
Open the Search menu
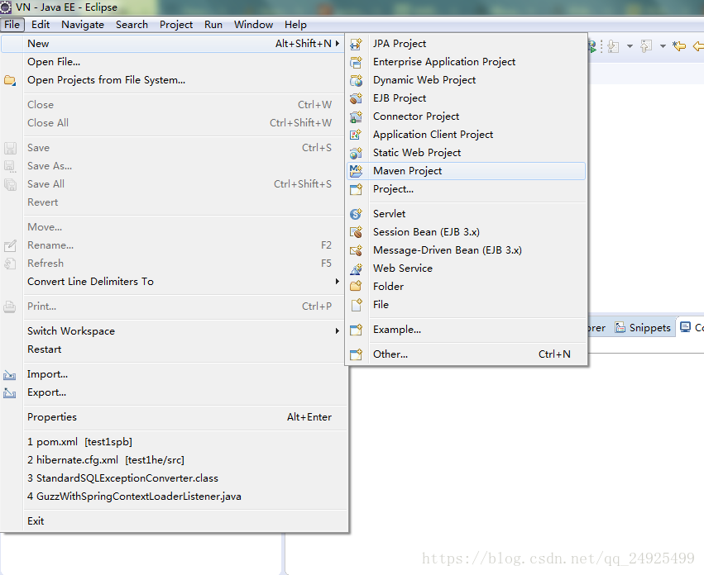[x=132, y=25]
